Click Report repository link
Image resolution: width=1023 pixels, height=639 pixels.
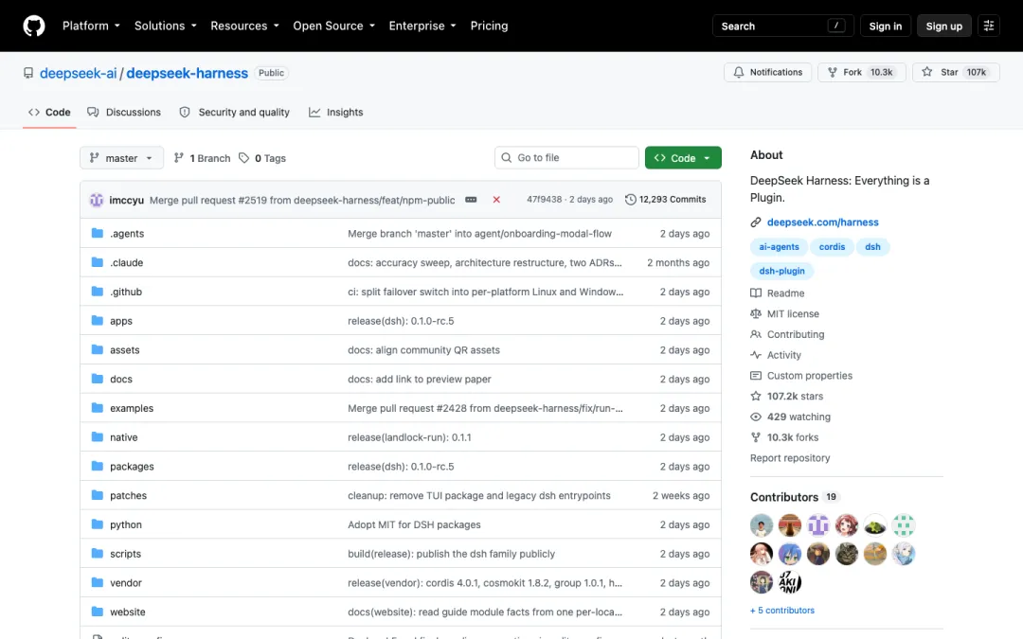pos(790,458)
